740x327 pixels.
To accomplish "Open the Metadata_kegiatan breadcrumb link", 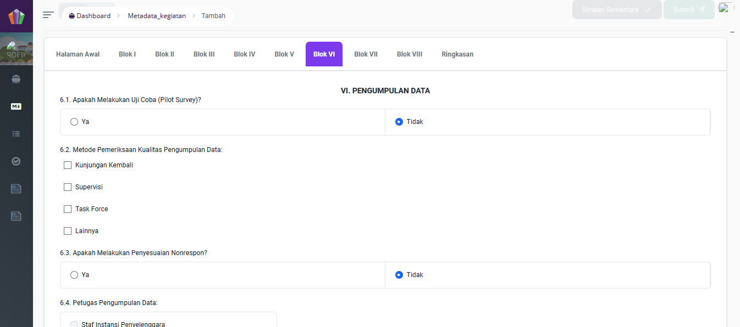I will click(157, 16).
